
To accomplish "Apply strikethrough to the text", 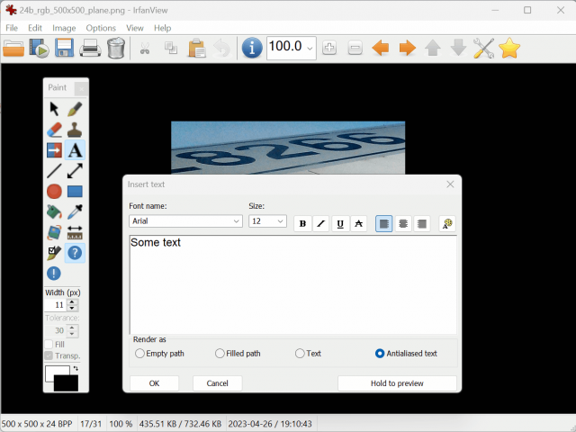I will (359, 223).
